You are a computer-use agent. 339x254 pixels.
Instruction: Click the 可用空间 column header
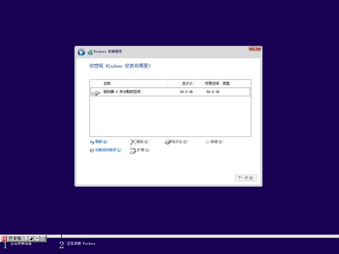click(x=212, y=84)
